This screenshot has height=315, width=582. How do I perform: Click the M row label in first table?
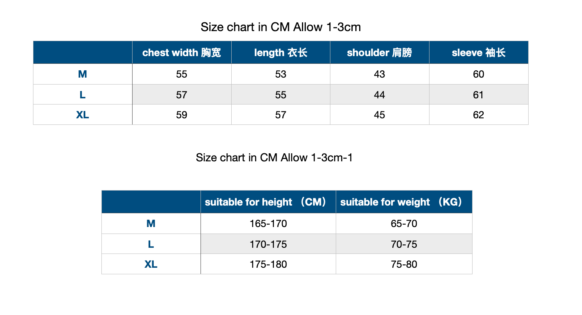(x=83, y=74)
